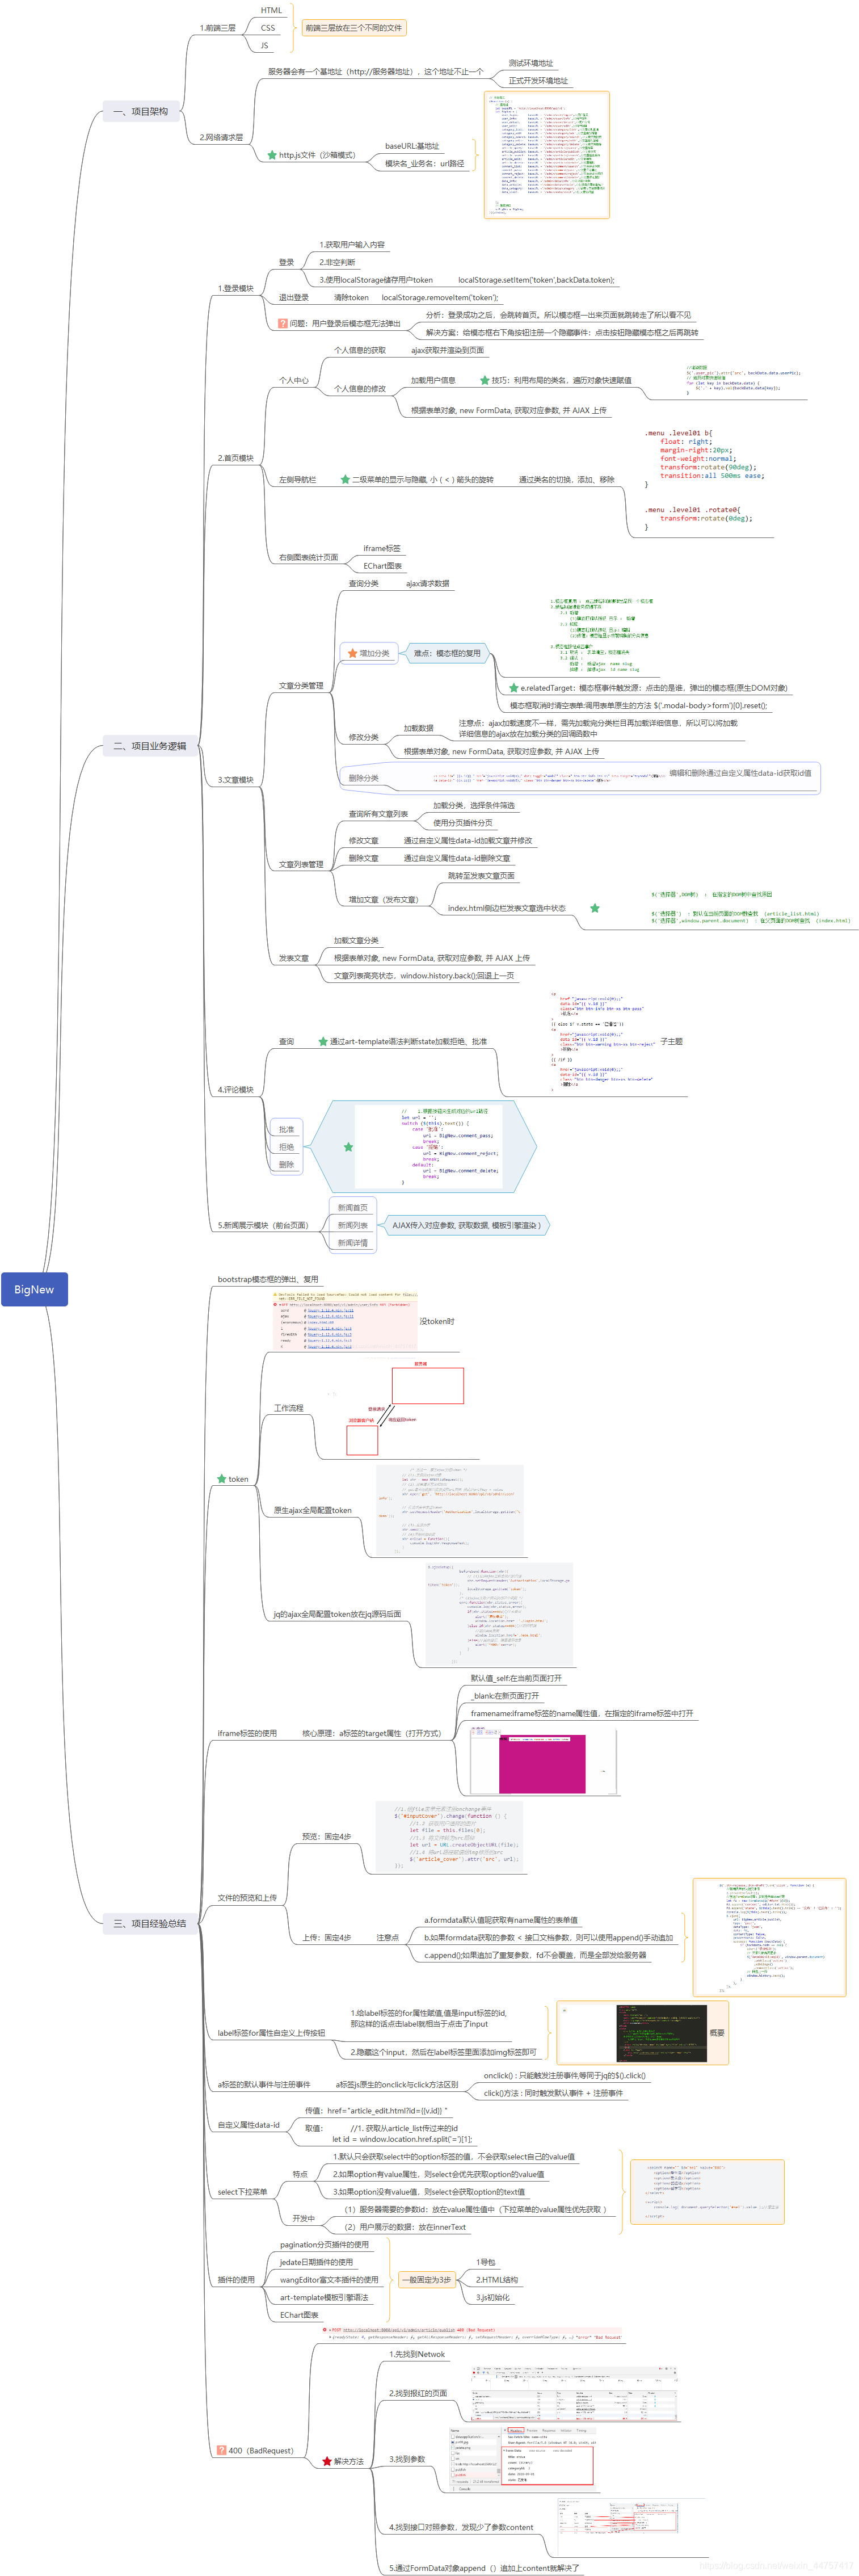The width and height of the screenshot is (859, 2576).
Task: Click the 测试环境地址 node
Action: [531, 63]
